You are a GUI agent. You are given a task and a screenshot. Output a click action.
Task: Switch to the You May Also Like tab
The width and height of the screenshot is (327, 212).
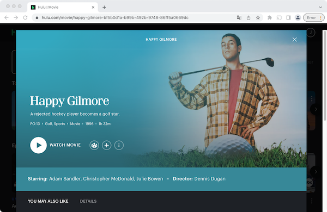click(48, 201)
